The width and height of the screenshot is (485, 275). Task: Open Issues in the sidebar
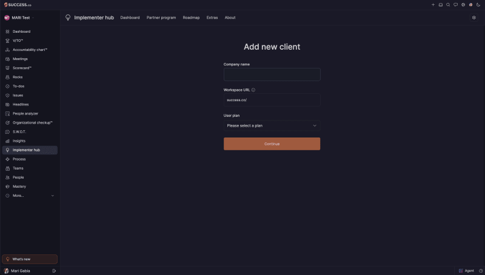[30, 95]
